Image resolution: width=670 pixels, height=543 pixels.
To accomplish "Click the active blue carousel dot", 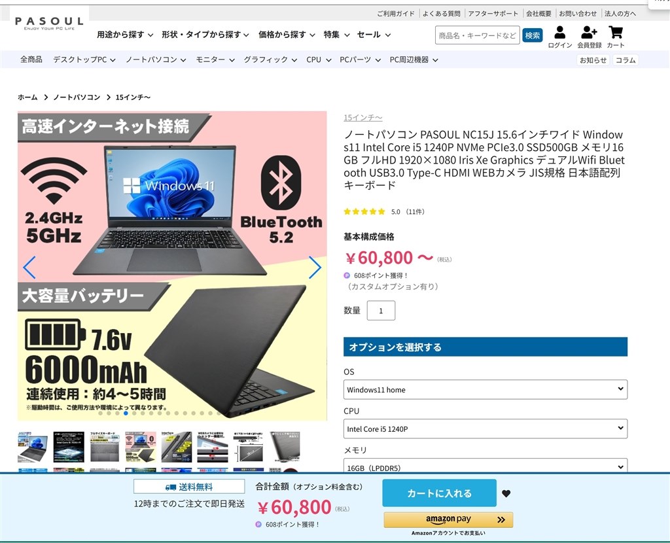I will (x=126, y=413).
